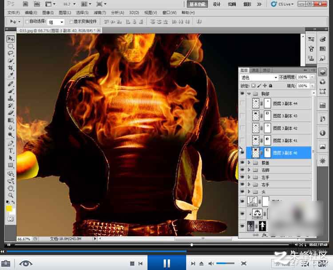Switch to the 033.jpg document tab
This screenshot has height=270, width=333.
tap(57, 31)
